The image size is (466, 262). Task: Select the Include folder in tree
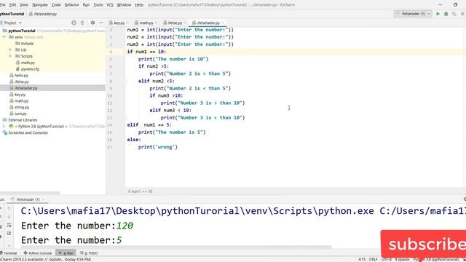(27, 44)
